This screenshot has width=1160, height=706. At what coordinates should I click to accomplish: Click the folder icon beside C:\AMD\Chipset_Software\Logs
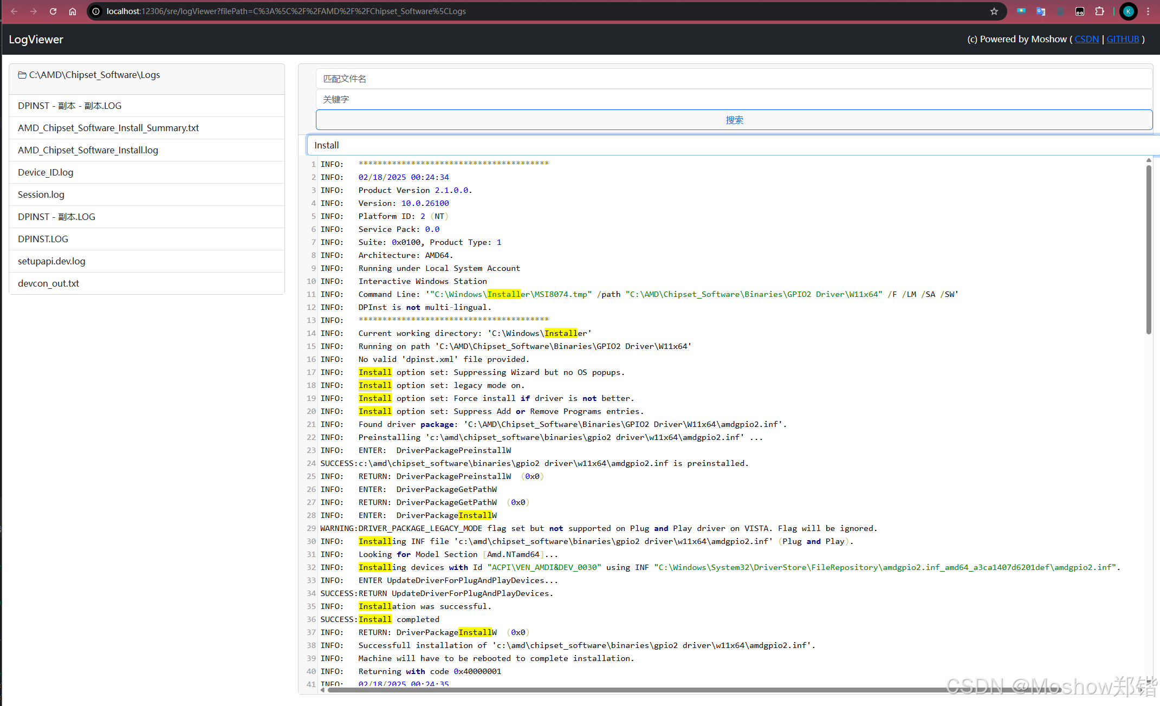[x=22, y=75]
